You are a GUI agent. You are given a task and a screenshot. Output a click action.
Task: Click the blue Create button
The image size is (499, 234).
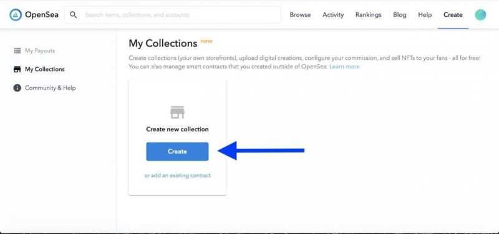point(177,151)
